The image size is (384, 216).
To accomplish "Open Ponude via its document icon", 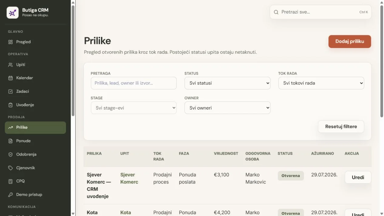I will point(11,141).
